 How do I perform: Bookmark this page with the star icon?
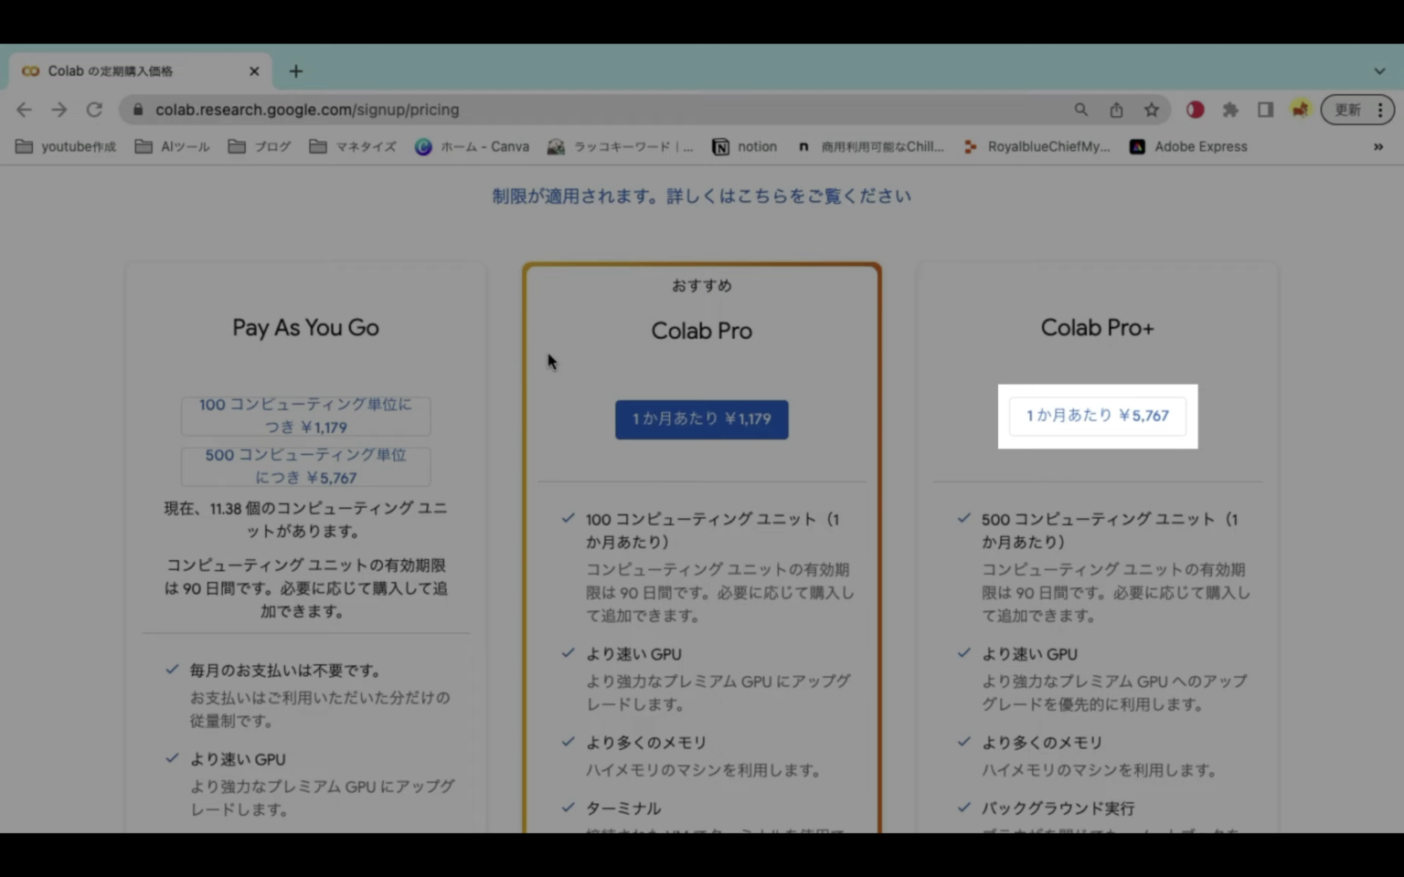click(x=1151, y=110)
